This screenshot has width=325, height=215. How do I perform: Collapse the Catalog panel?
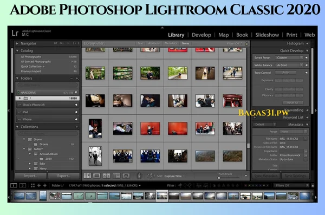point(17,50)
